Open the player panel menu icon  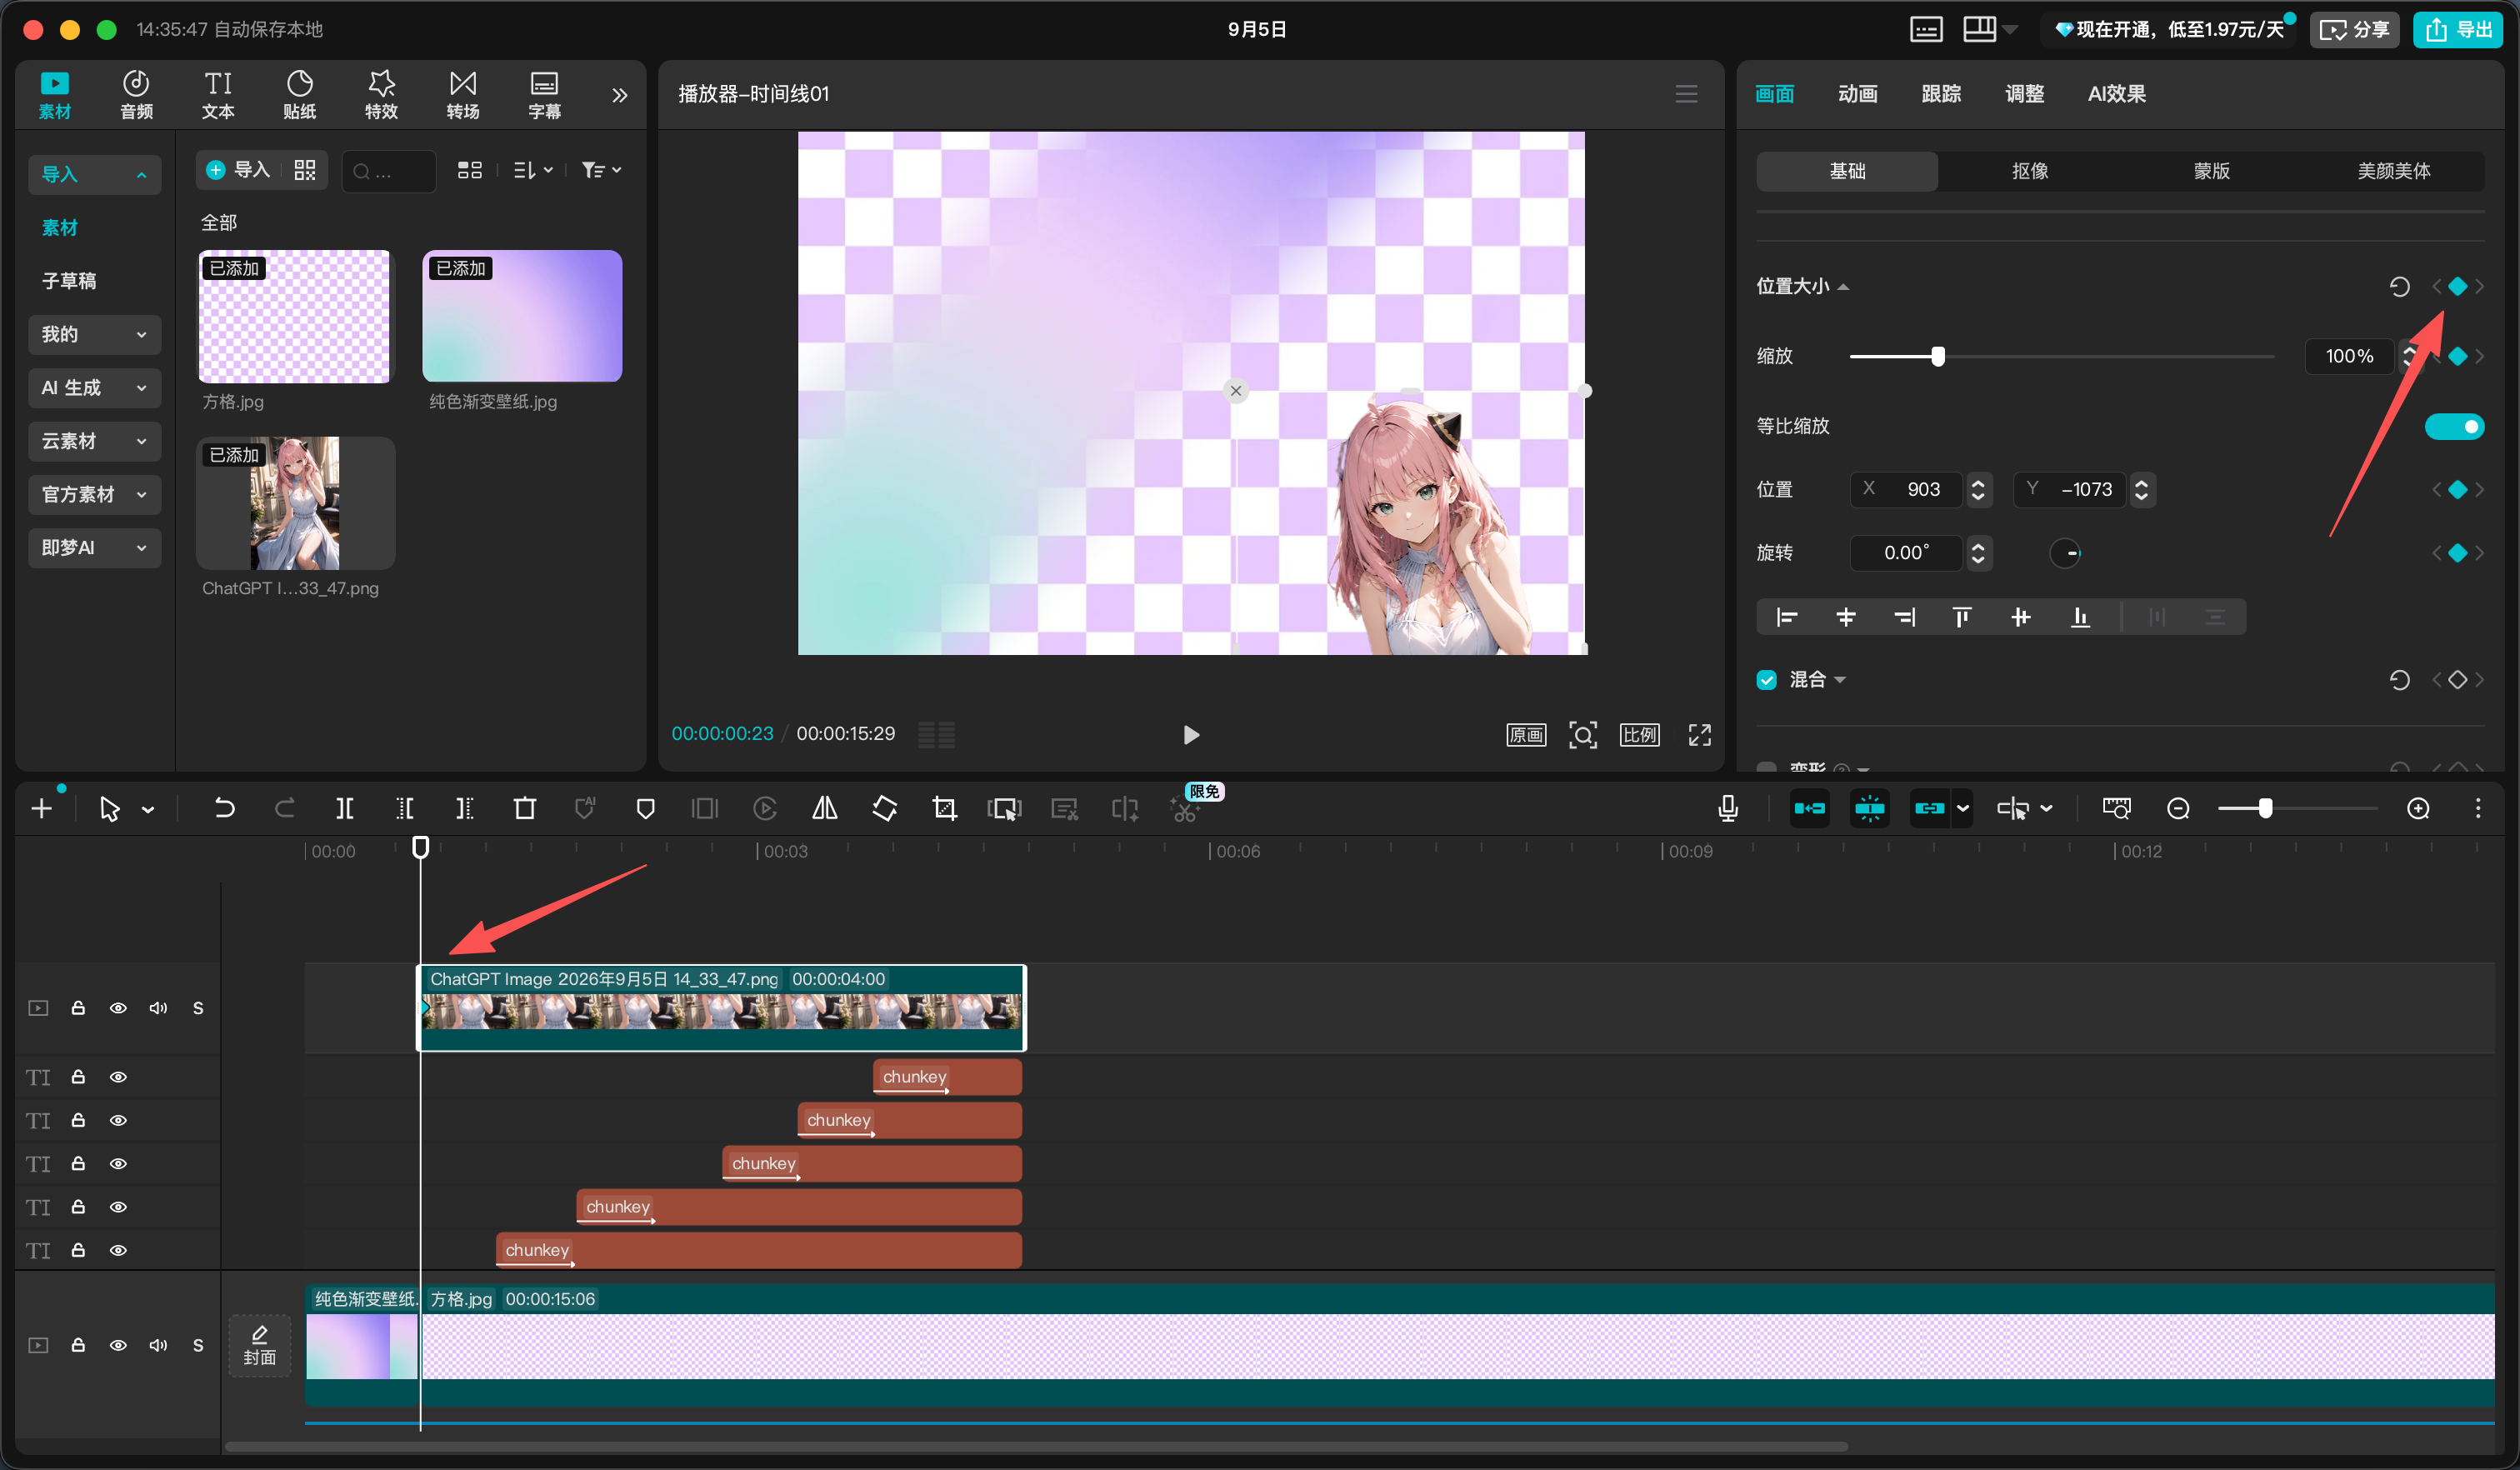(x=1687, y=94)
